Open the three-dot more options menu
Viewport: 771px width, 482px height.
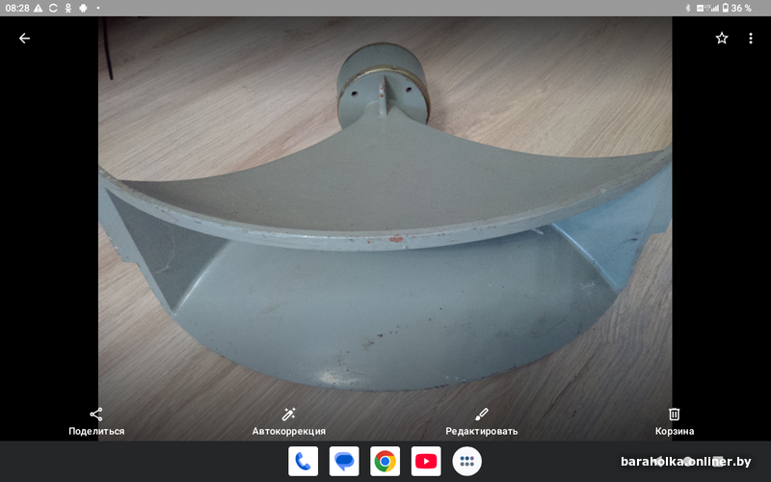click(x=751, y=39)
